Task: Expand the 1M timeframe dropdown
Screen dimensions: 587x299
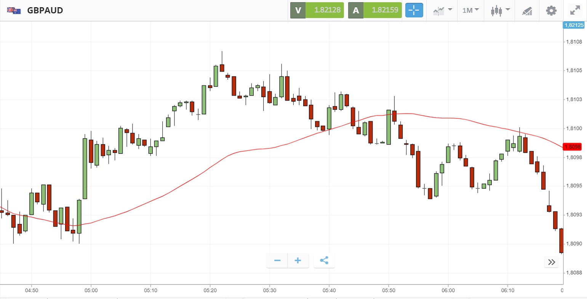Action: click(x=470, y=10)
